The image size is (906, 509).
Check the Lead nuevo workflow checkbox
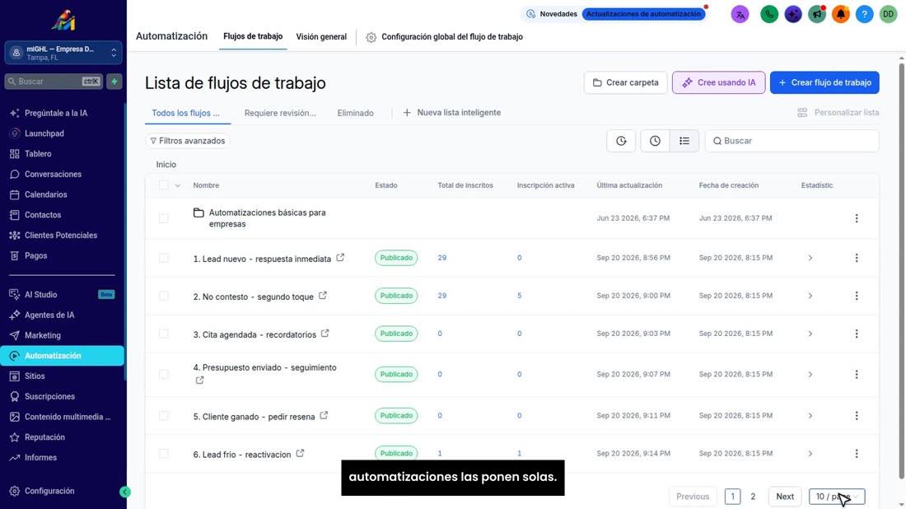coord(164,258)
